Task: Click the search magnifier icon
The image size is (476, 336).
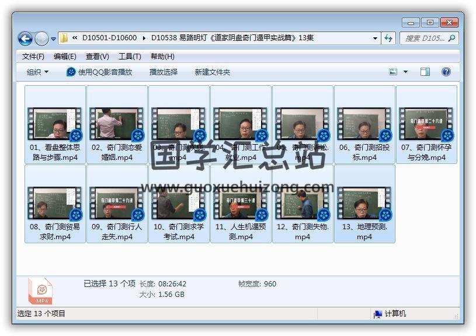Action: [451, 38]
